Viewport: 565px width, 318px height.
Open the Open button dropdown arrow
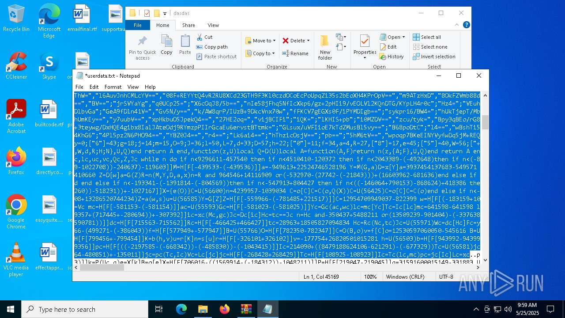point(403,38)
